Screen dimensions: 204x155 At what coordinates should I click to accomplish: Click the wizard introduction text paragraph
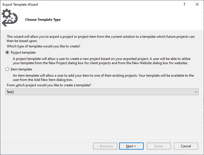[101, 39]
